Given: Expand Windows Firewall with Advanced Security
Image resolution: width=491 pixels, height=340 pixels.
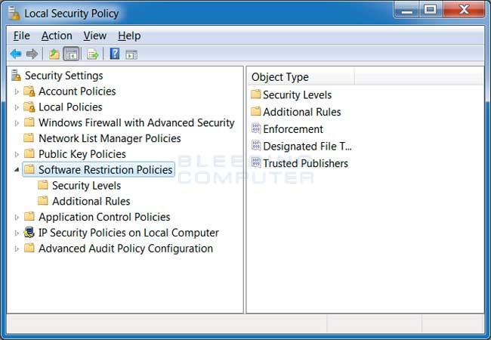Looking at the screenshot, I should [x=17, y=123].
